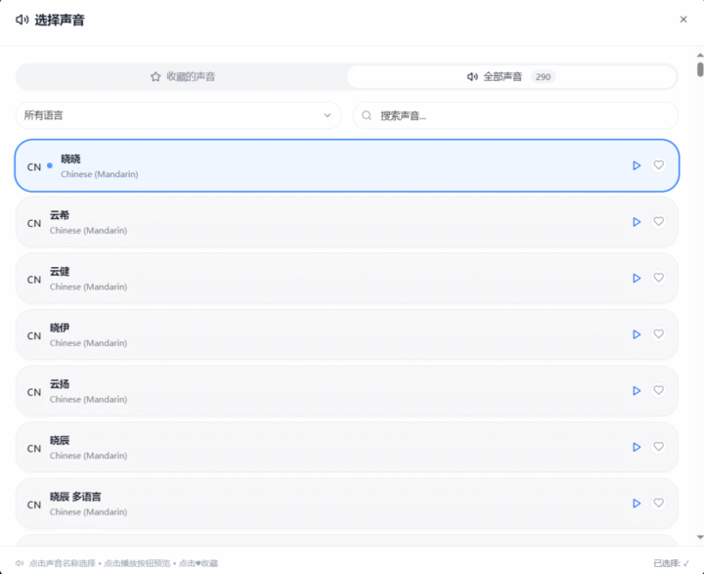Add 云健 to favorites

pos(659,279)
